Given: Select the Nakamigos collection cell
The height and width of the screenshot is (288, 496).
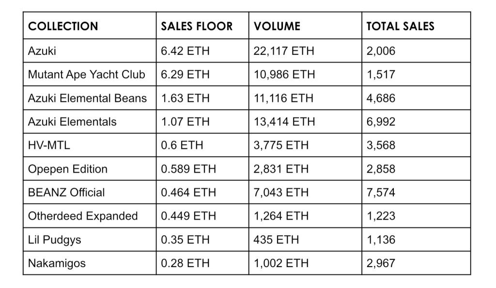Looking at the screenshot, I should [x=57, y=263].
